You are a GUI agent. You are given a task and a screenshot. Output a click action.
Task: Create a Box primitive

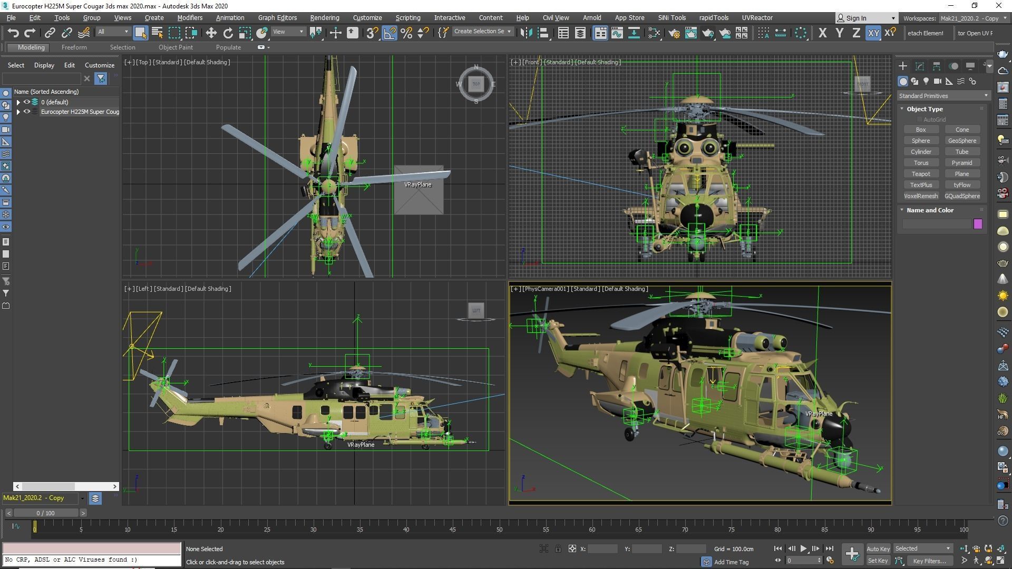coord(921,130)
